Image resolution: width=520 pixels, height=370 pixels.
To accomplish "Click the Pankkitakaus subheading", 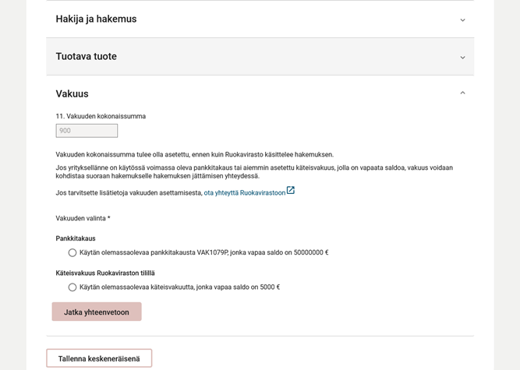I will (76, 239).
